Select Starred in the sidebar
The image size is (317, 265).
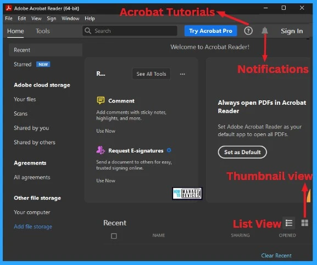click(23, 64)
